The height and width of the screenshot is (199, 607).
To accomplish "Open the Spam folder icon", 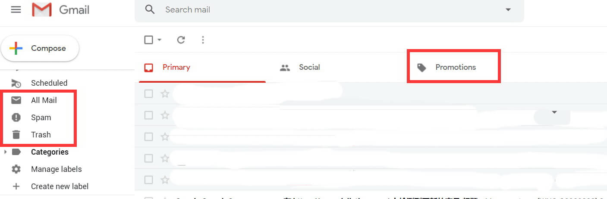I will point(16,118).
